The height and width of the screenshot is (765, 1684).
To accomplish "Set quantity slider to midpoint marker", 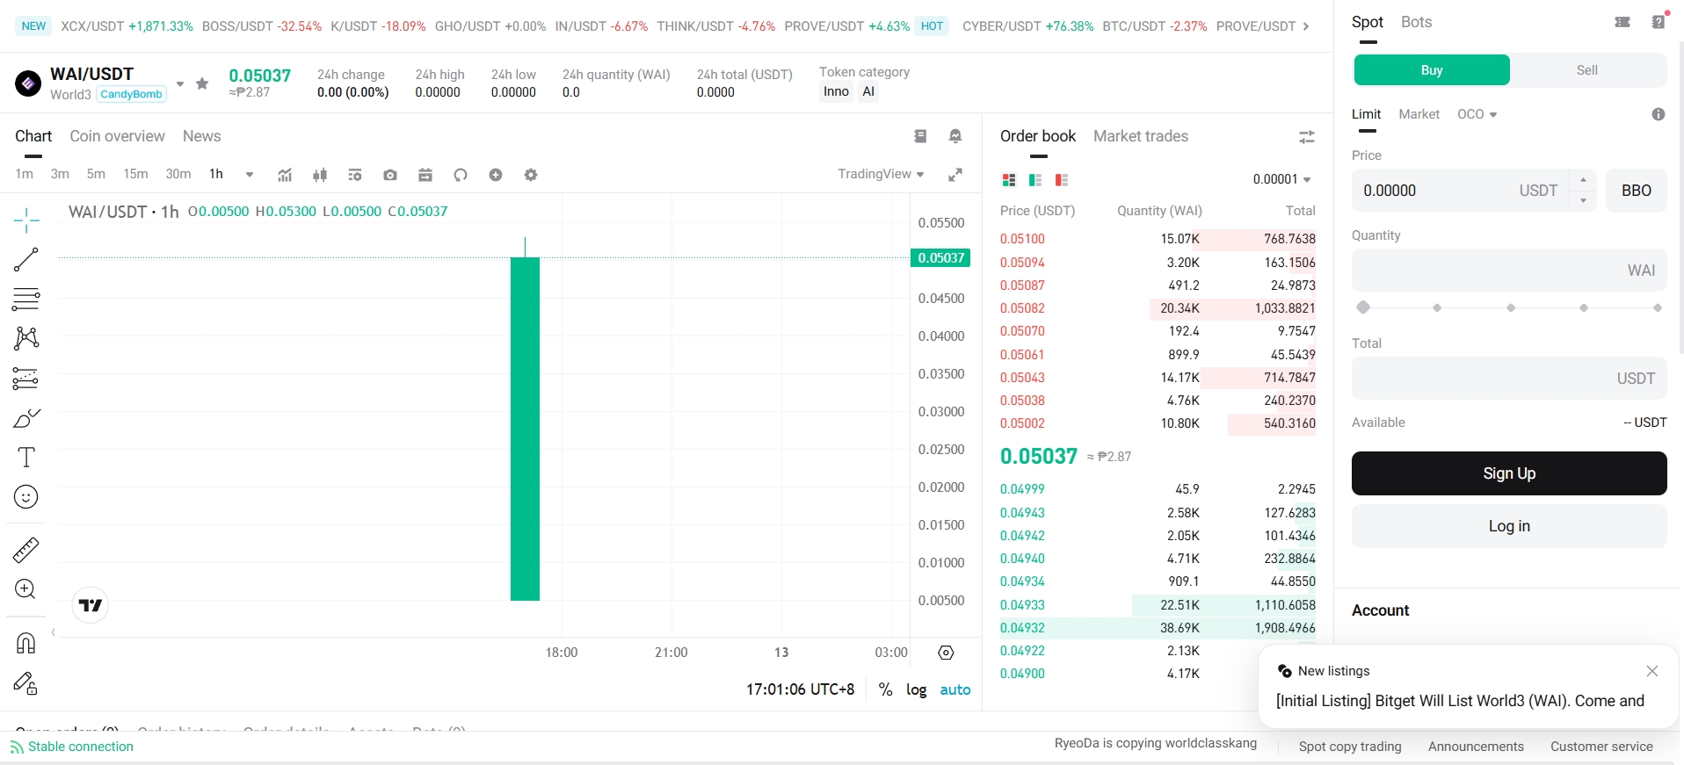I will [x=1511, y=307].
